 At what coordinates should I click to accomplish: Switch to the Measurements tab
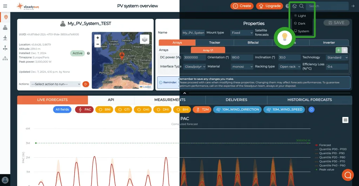170,100
